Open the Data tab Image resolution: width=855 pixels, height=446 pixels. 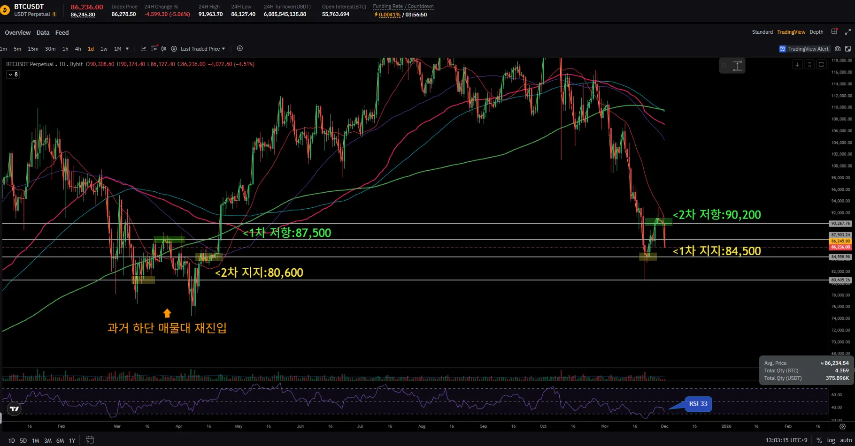(x=43, y=33)
